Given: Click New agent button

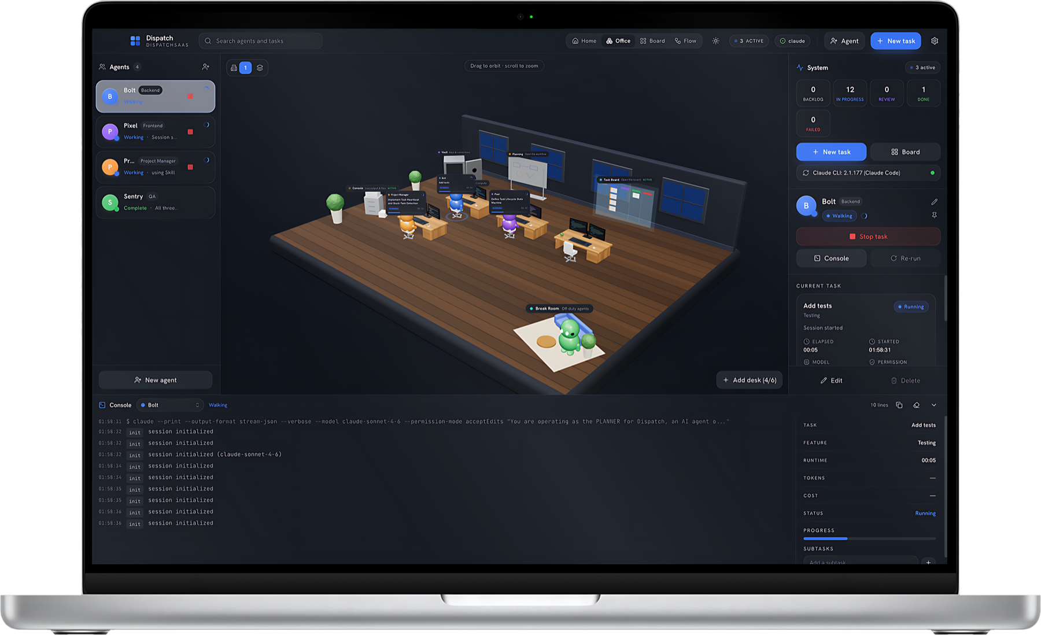Looking at the screenshot, I should pos(156,380).
